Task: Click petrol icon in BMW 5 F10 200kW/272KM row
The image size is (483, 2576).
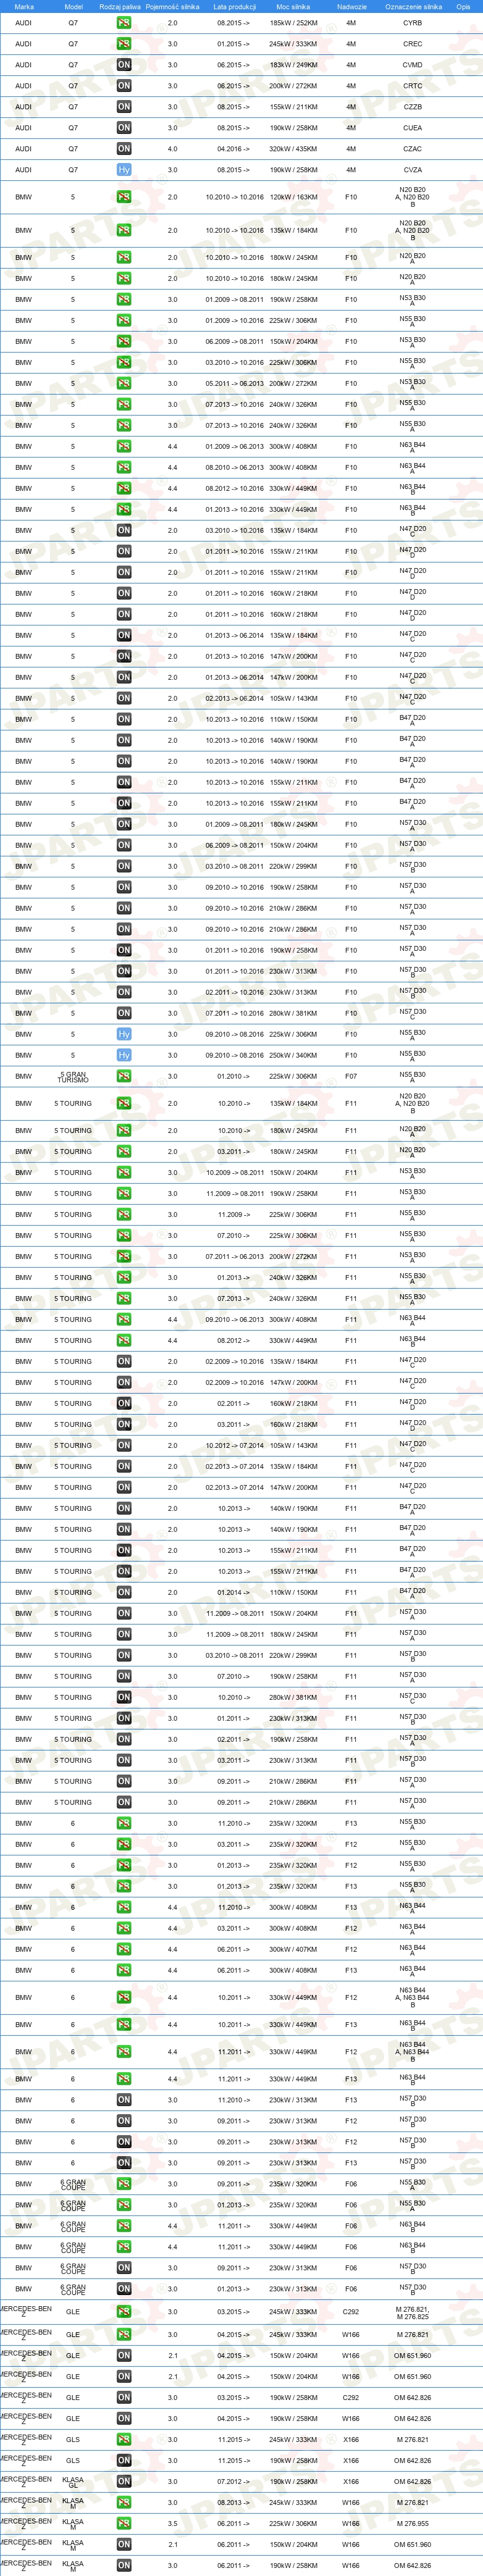Action: click(x=124, y=383)
